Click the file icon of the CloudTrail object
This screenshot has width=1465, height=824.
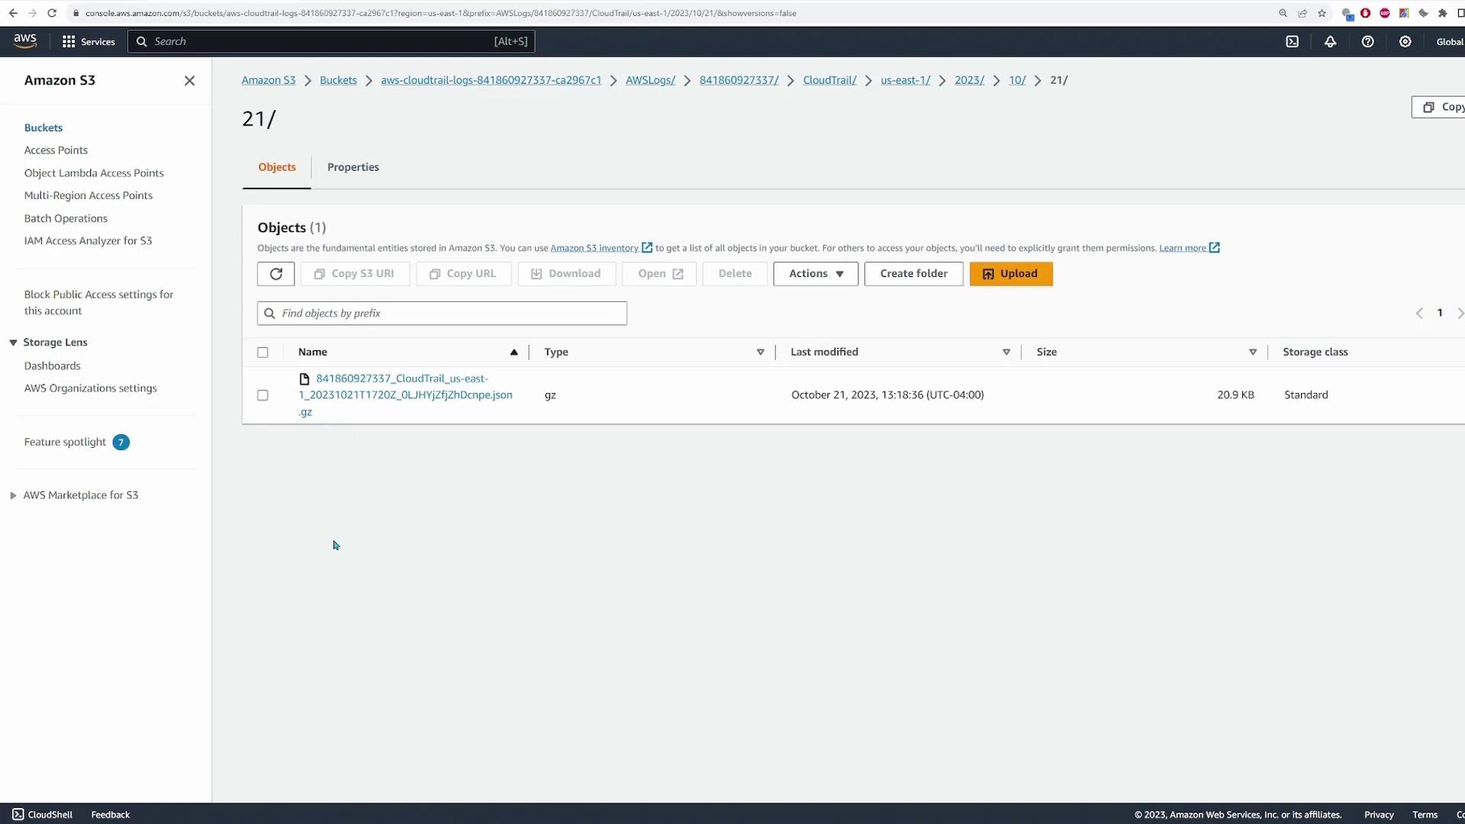(x=304, y=378)
